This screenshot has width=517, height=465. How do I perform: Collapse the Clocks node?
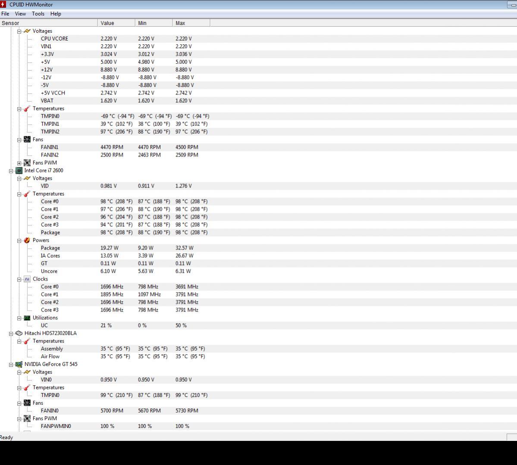19,279
